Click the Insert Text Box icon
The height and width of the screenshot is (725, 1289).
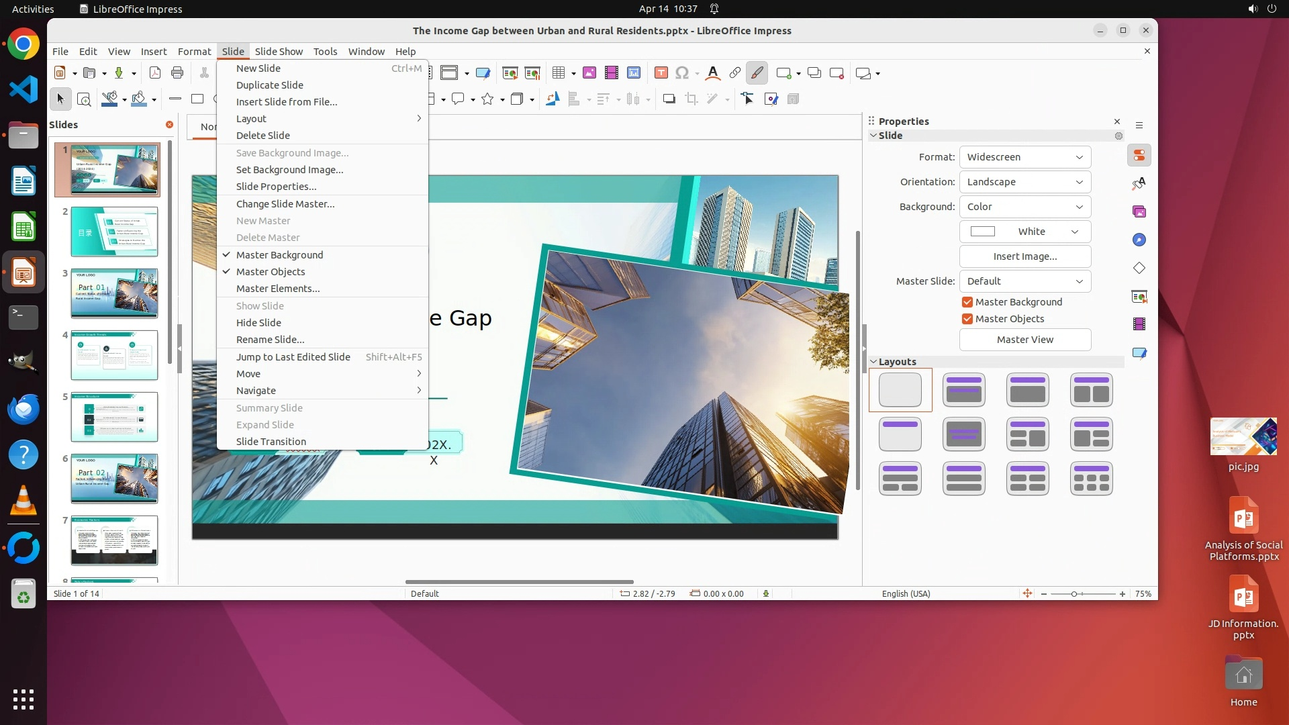click(661, 73)
